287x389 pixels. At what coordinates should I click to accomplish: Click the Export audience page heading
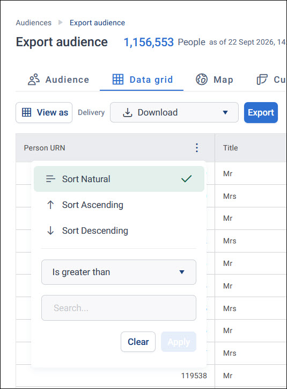[x=62, y=42]
